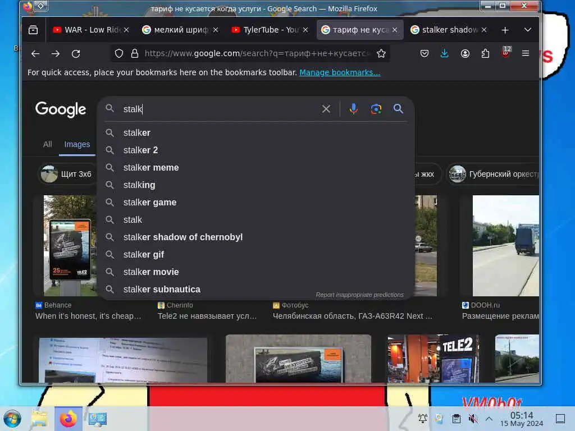Choose suggestion stalker game
The height and width of the screenshot is (431, 575).
(x=255, y=202)
